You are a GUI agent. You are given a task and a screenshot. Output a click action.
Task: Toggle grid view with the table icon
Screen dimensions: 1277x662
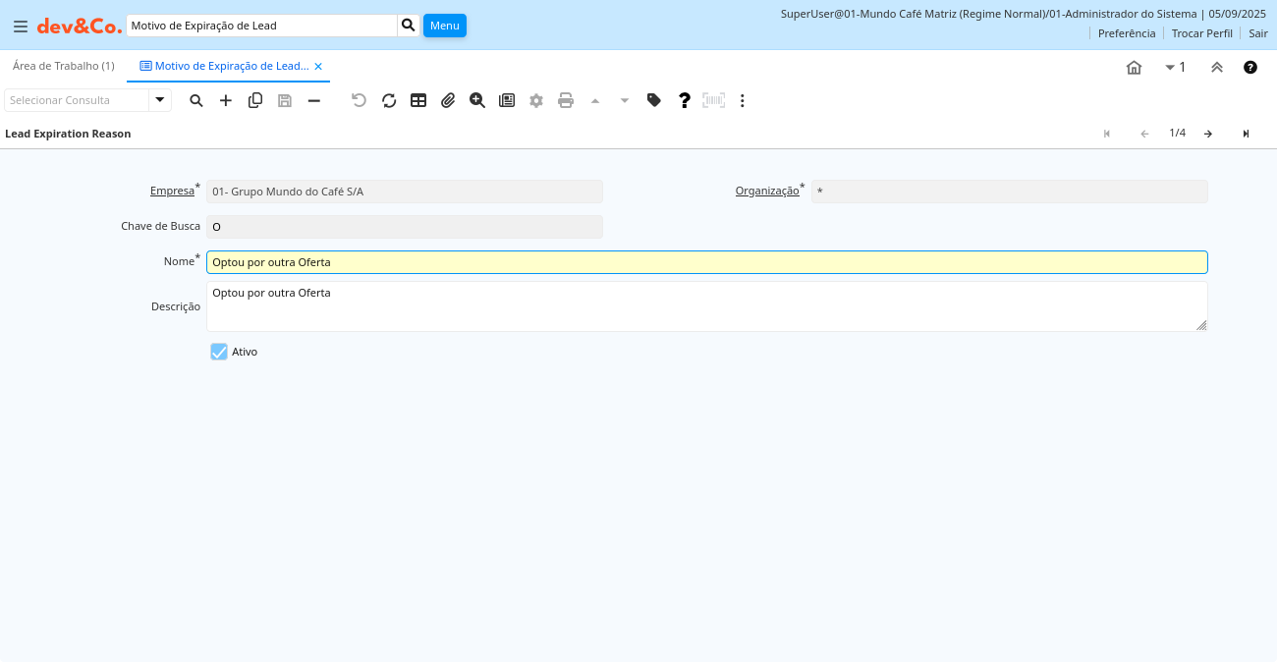[x=418, y=100]
